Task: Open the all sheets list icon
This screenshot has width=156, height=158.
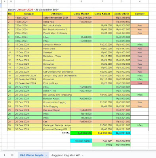Action: click(x=12, y=155)
